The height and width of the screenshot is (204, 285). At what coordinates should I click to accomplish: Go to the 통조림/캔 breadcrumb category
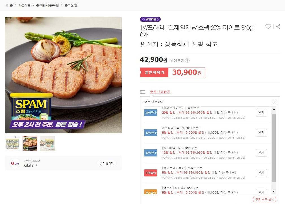point(71,5)
